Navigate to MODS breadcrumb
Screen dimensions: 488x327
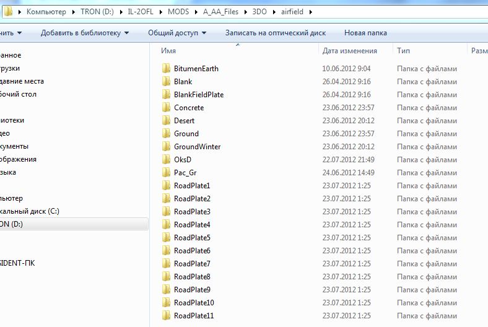178,12
